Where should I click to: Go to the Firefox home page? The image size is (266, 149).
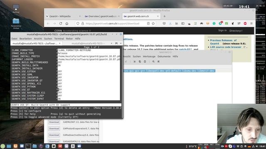point(67,24)
